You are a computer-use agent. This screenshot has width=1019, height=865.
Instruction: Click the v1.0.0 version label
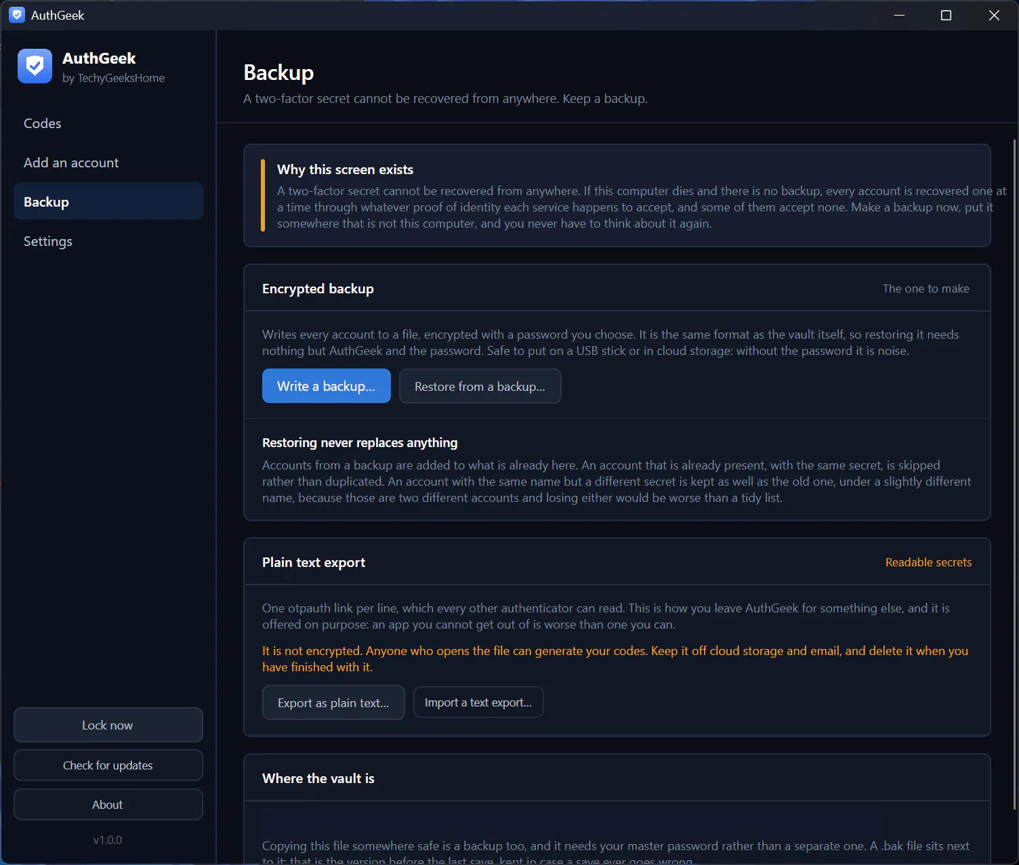point(108,840)
